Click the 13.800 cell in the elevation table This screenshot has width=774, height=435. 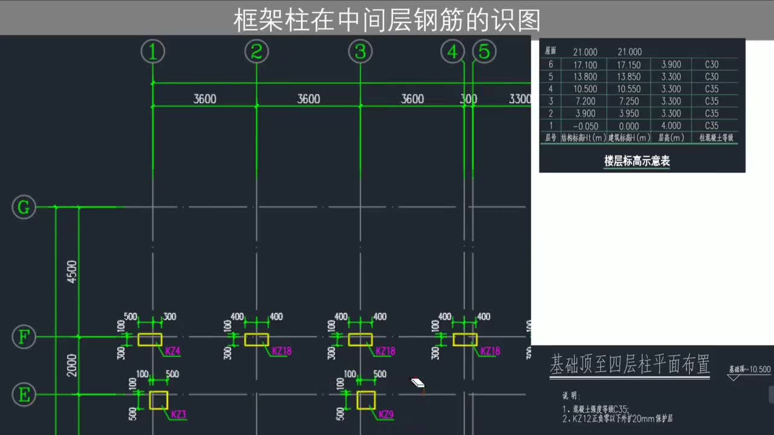pyautogui.click(x=585, y=77)
